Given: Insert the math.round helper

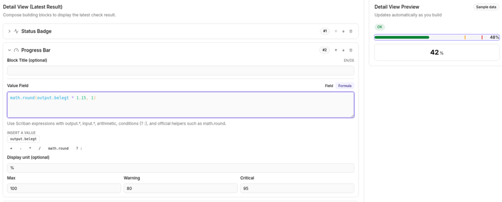Looking at the screenshot, I should (x=58, y=148).
